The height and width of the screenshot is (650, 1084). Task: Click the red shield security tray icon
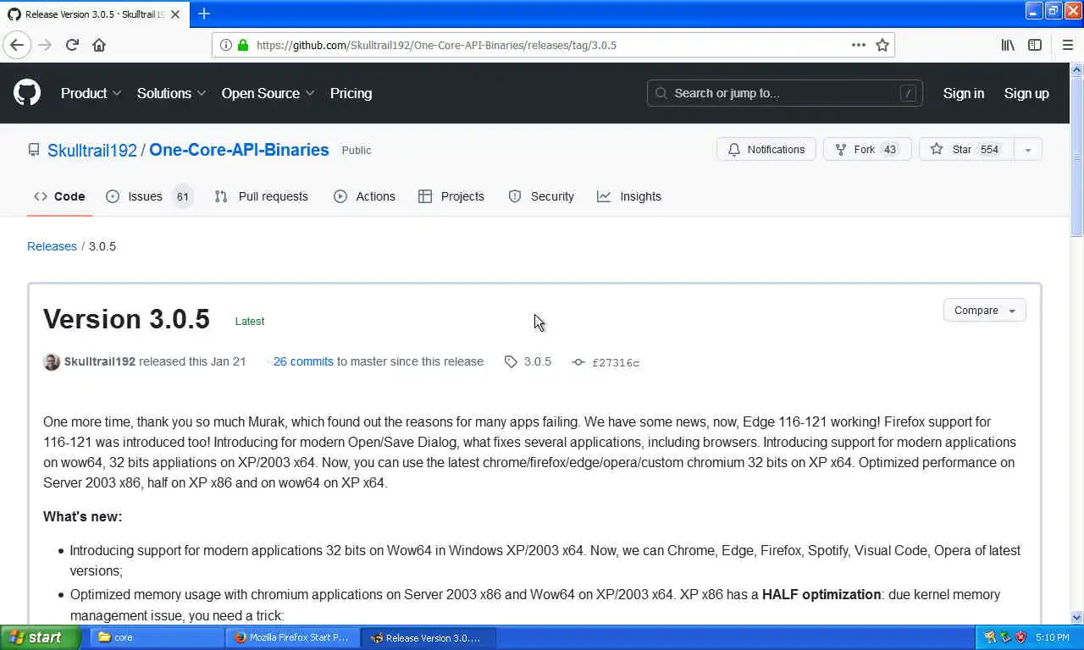1020,637
